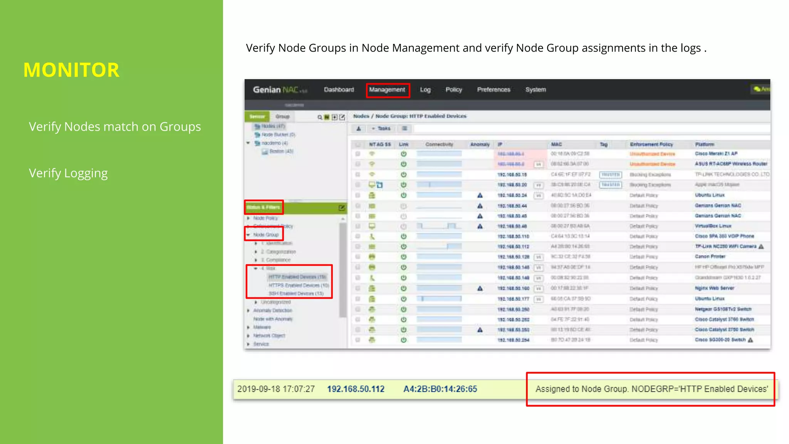Screen dimensions: 789x444
Task: Collapse the nacdemo (4) tree node
Action: coord(248,143)
